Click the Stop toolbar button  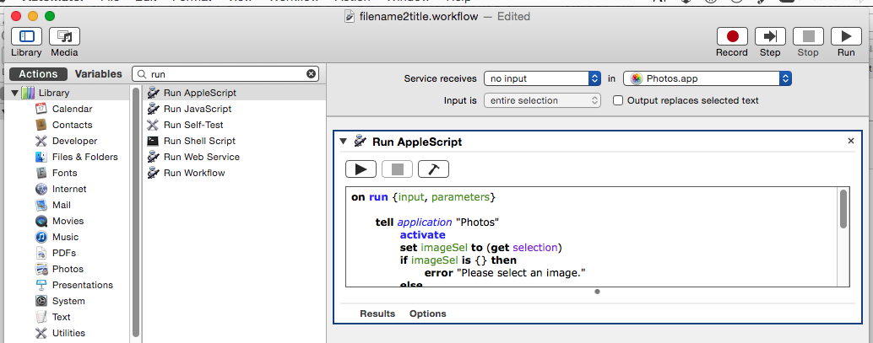(808, 37)
